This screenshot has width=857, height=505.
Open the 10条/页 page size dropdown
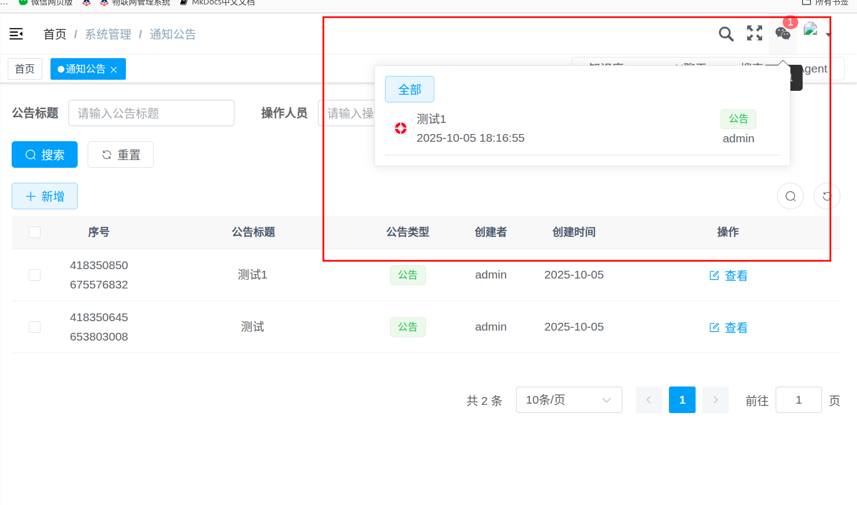[x=569, y=400]
